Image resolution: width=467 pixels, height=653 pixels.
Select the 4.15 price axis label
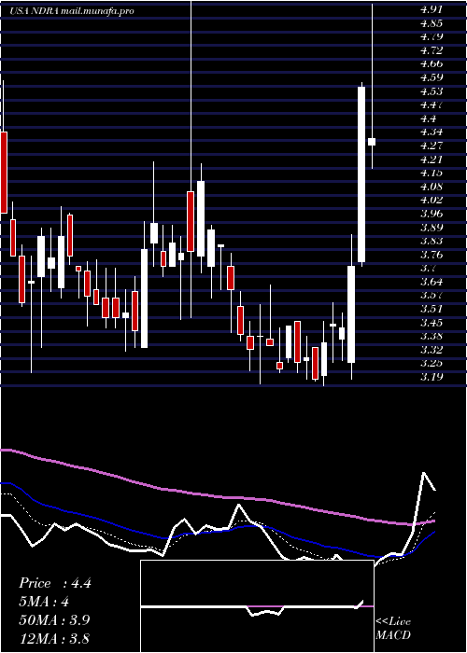[x=431, y=173]
